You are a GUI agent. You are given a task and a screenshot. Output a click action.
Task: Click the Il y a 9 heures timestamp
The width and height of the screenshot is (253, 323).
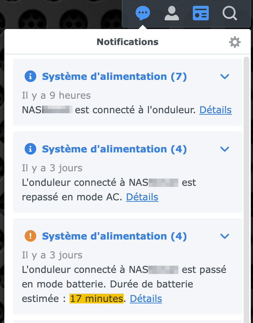(x=56, y=95)
